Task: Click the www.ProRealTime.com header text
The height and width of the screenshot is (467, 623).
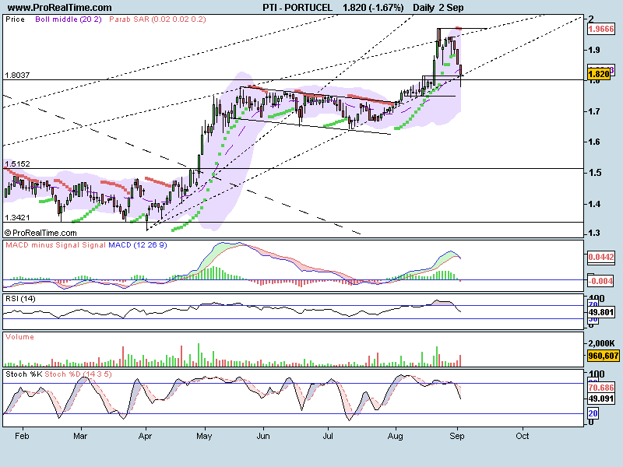Action: pyautogui.click(x=60, y=8)
